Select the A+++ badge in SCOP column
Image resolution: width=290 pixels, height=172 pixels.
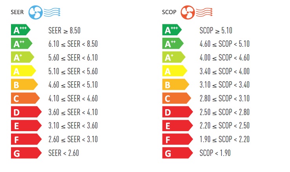click(x=171, y=30)
